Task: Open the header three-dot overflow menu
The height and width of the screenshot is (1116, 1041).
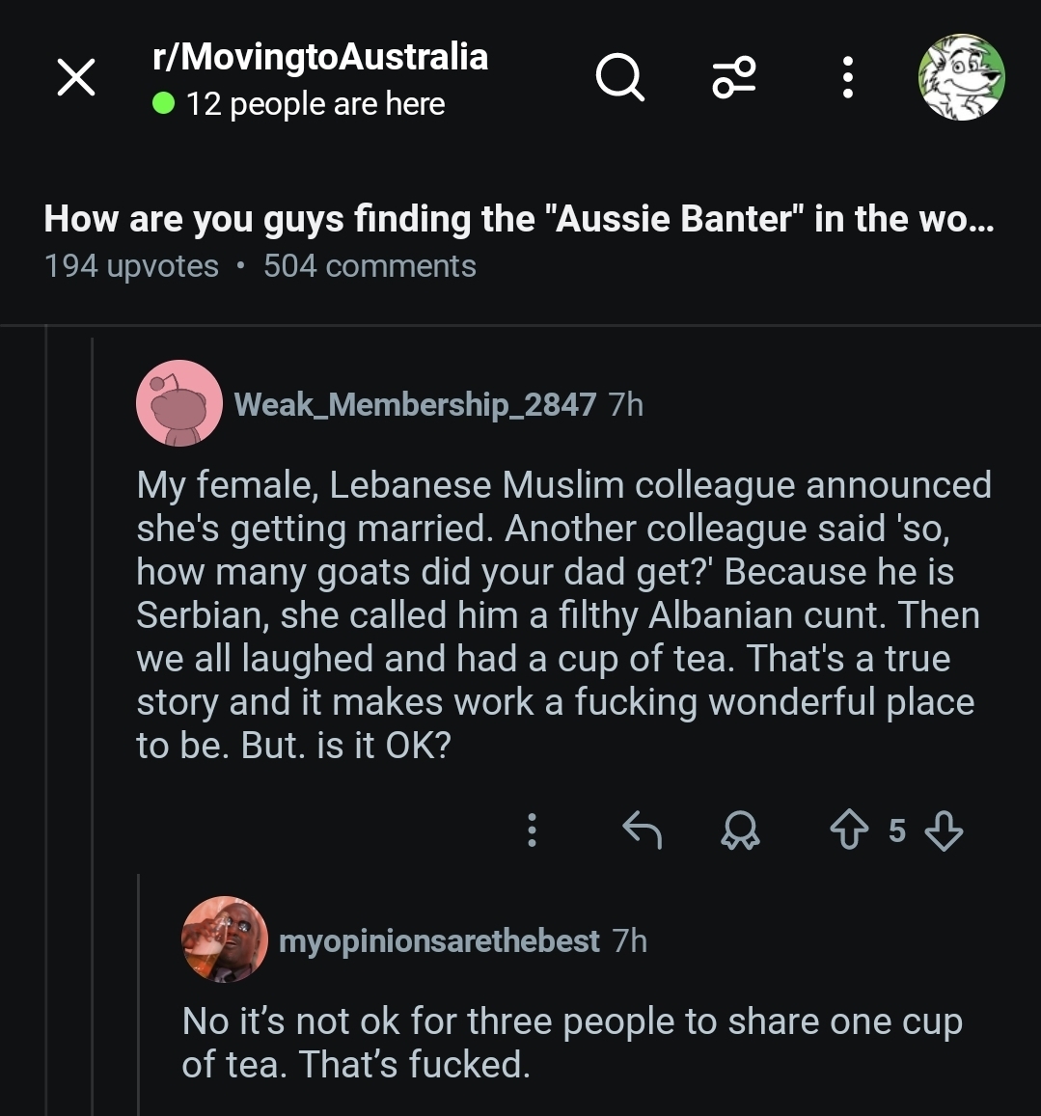Action: 847,77
